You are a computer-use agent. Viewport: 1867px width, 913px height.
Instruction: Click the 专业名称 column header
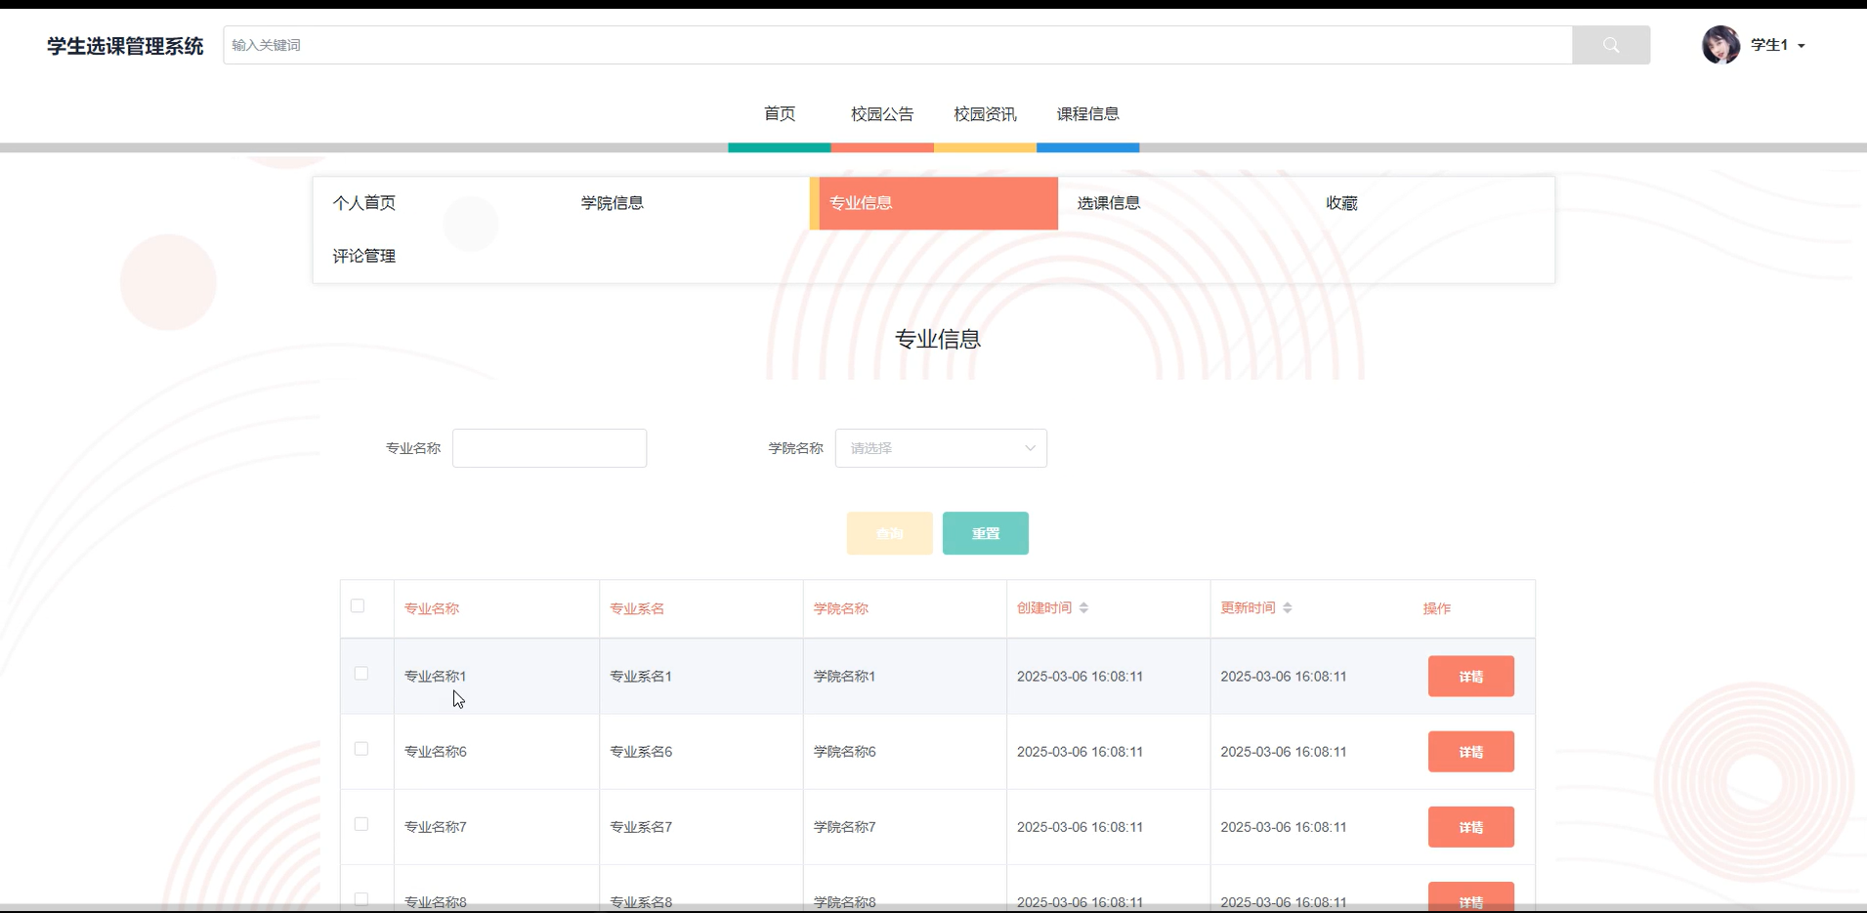coord(432,608)
